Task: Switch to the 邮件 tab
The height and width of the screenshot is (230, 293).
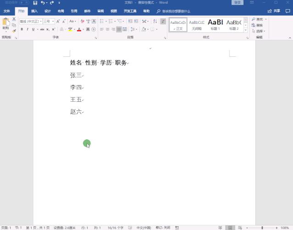Action: (x=87, y=11)
